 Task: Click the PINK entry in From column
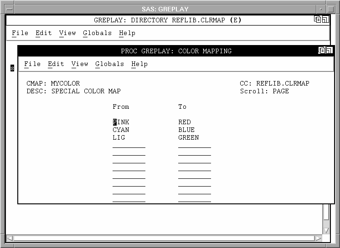(x=121, y=122)
